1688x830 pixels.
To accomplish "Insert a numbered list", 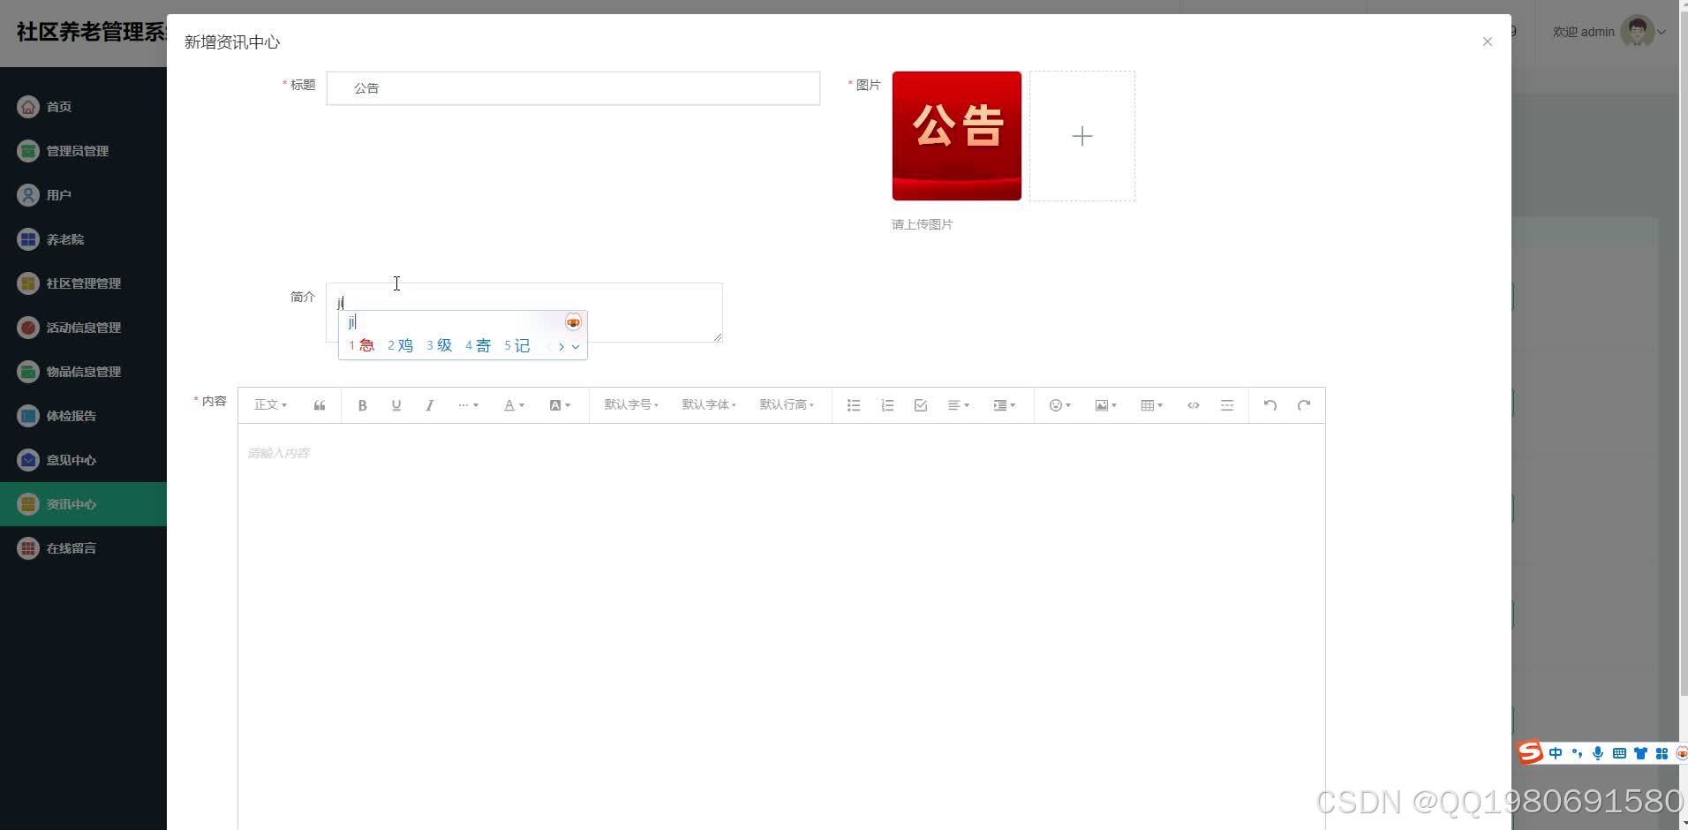I will coord(887,405).
